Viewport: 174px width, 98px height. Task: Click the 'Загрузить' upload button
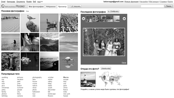pyautogui.click(x=76, y=6)
